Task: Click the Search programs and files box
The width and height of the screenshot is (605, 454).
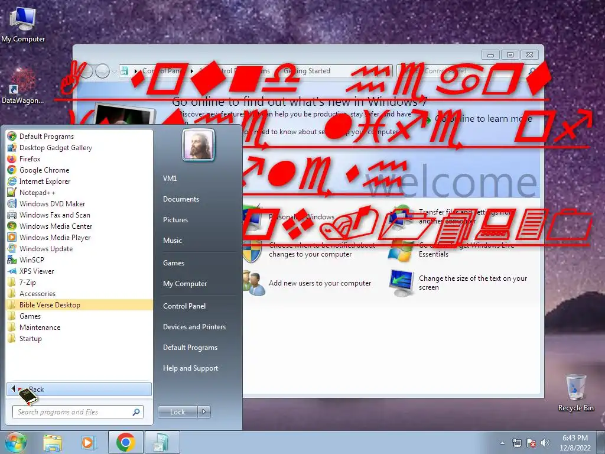Action: coord(77,412)
